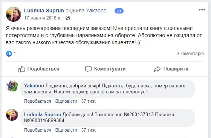Like Ludmila's order-number comment

tap(38, 130)
